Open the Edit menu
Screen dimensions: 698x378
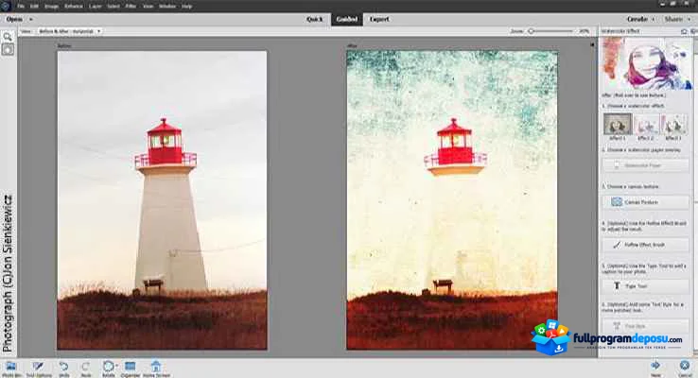[34, 7]
